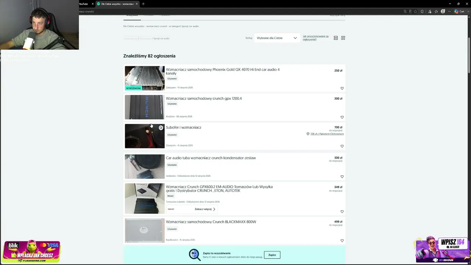Click the 'WYRÓŻNIONE' badge on first listing
Screen dimensions: 471x265
[x=133, y=88]
